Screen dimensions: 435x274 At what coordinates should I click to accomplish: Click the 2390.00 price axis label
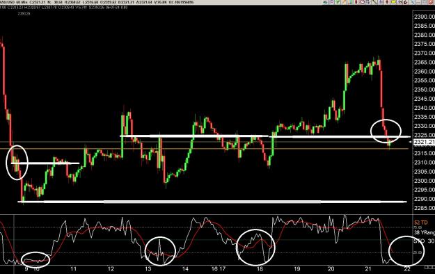coord(424,17)
